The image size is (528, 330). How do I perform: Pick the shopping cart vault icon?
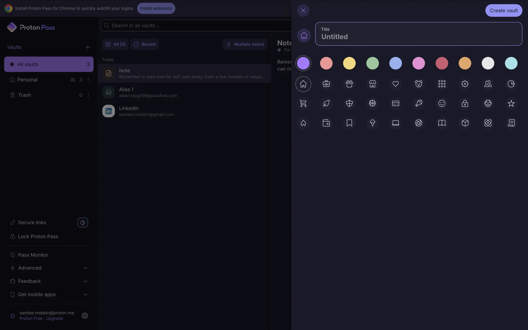tap(303, 103)
